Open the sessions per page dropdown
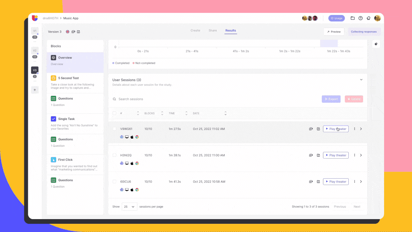This screenshot has width=412, height=232. [x=129, y=207]
